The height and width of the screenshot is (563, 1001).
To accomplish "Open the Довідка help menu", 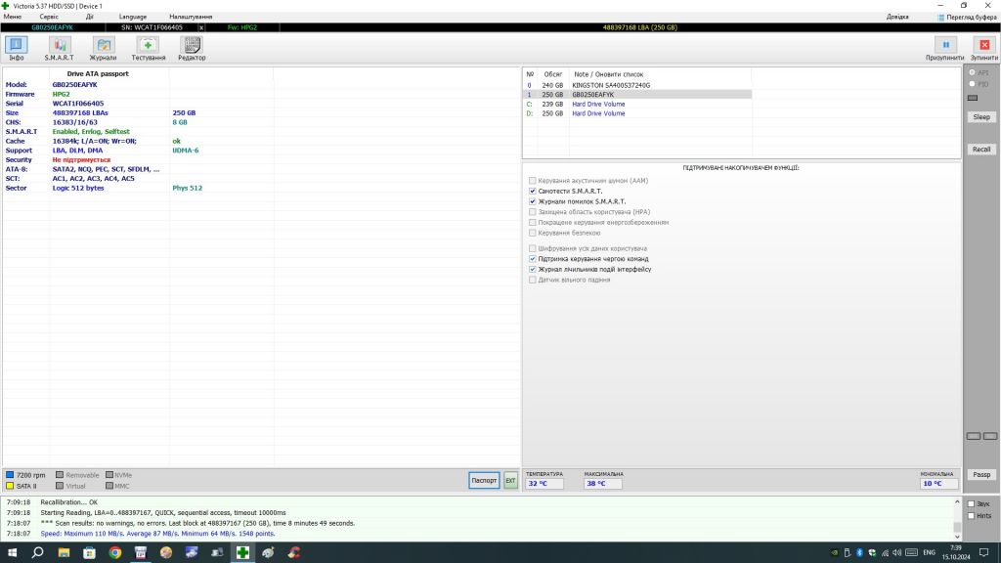I will coord(897,17).
